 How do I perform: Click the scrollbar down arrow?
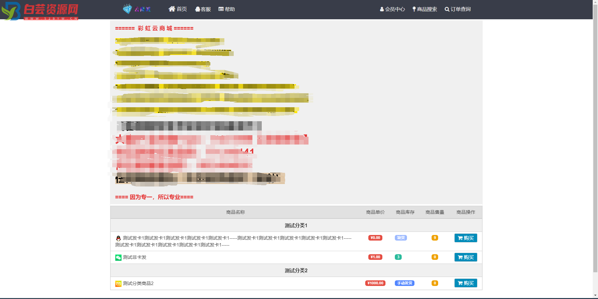point(595,295)
